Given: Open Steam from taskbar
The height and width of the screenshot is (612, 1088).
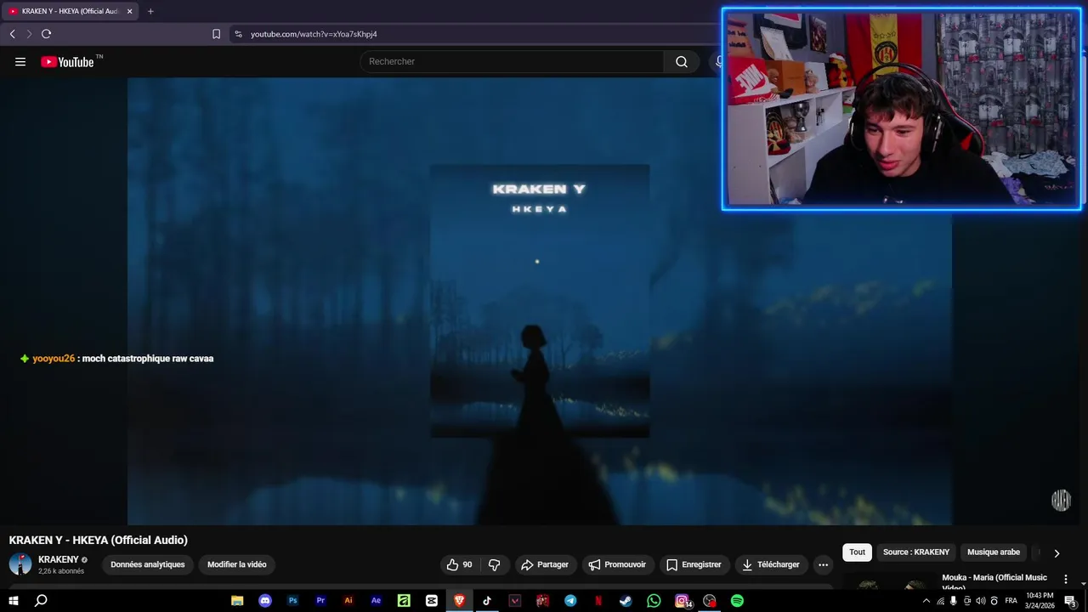Looking at the screenshot, I should tap(626, 601).
